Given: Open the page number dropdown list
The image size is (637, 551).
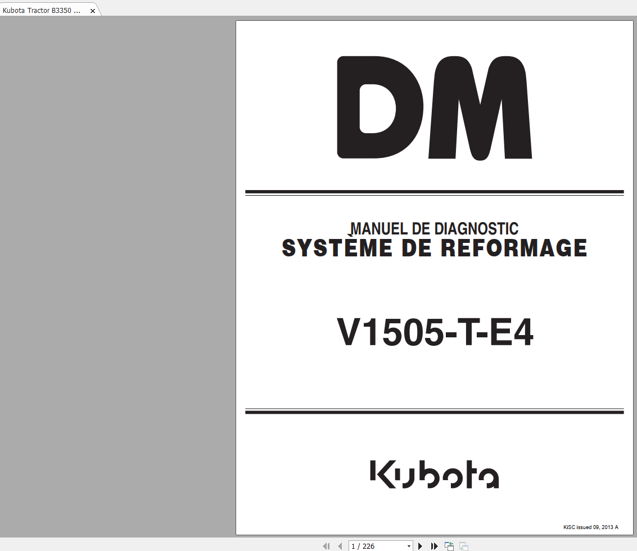Looking at the screenshot, I should point(409,546).
